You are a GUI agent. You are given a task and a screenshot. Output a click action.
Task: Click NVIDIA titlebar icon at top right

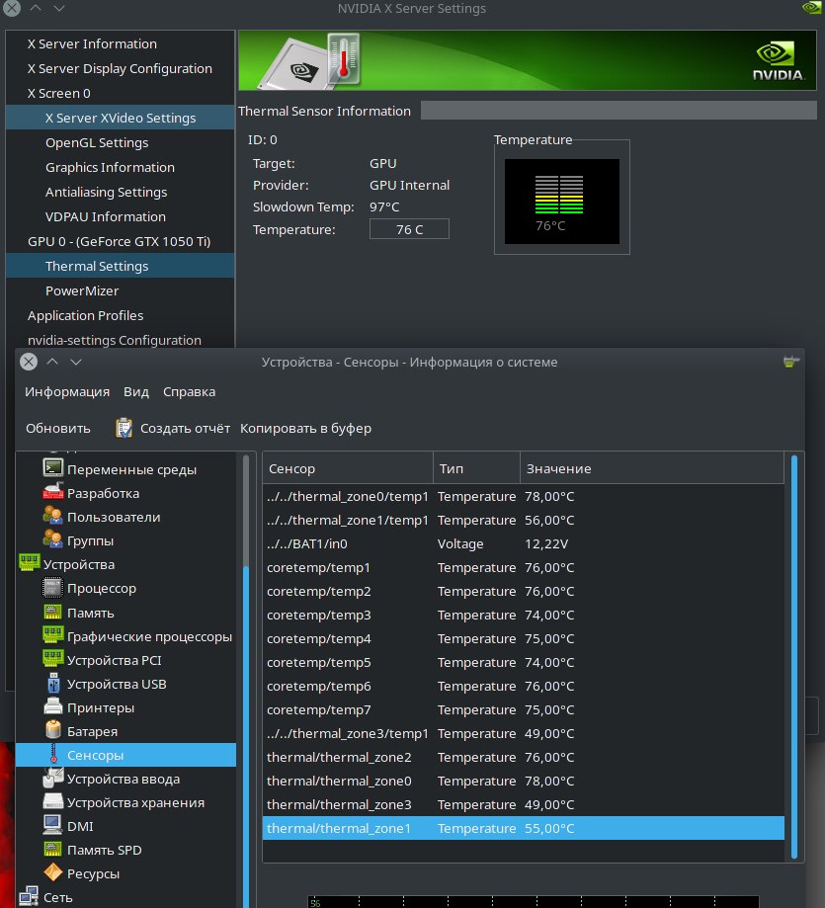click(812, 8)
